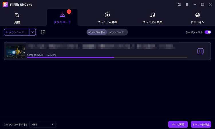Click the プレミアム音楽 music note icon
This screenshot has width=215, height=129.
(x=153, y=15)
